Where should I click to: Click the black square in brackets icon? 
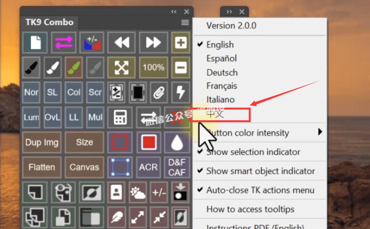(138, 92)
